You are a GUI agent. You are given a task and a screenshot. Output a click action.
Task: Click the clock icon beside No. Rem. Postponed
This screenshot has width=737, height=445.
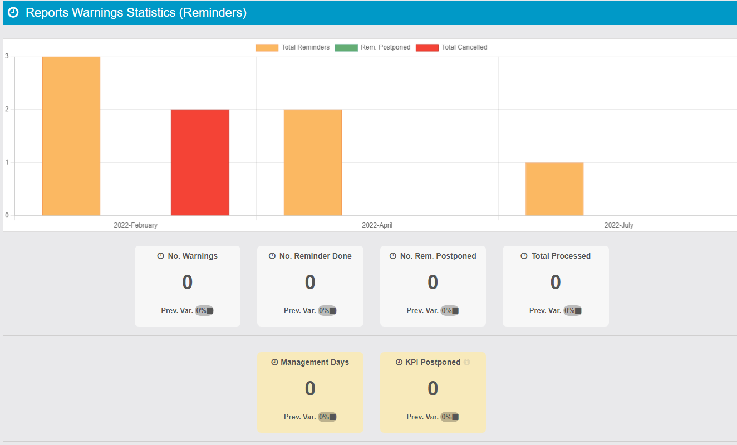point(393,256)
